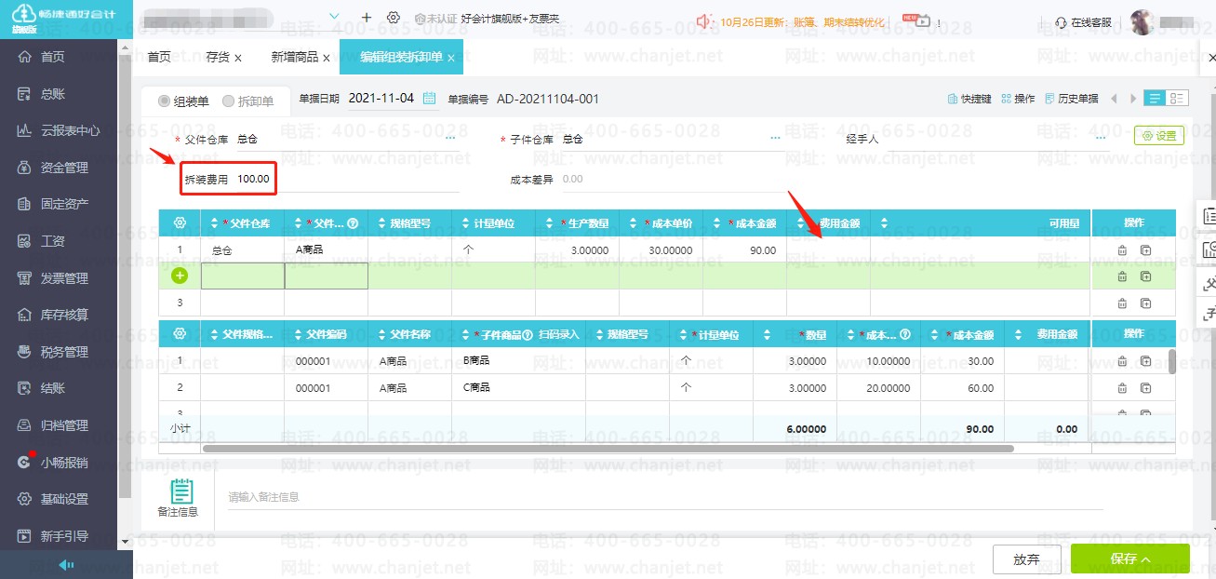Viewport: 1216px width, 579px height.
Task: Select the 组装单 radio button
Action: pyautogui.click(x=165, y=101)
